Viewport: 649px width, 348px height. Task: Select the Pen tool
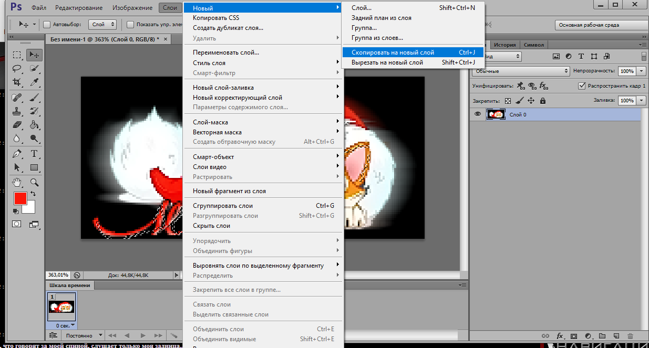(x=17, y=154)
